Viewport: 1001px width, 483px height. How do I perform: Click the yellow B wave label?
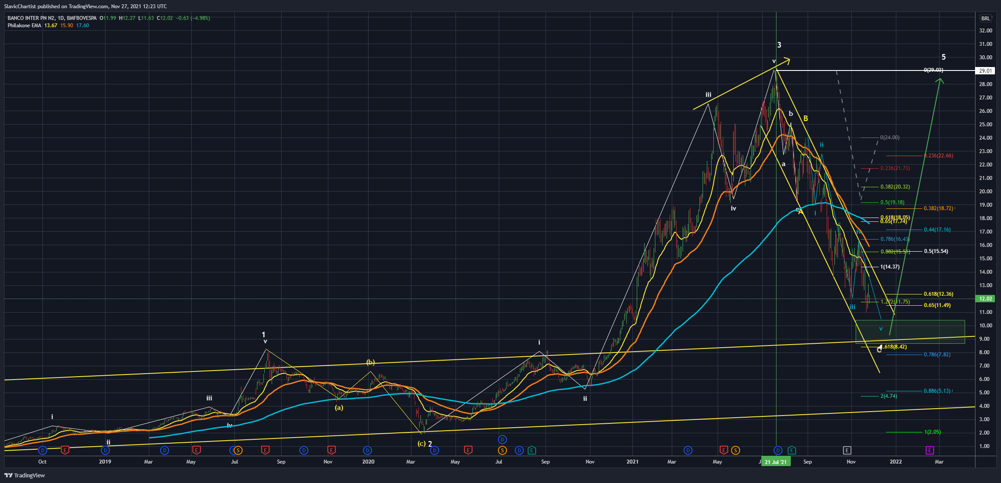click(x=805, y=118)
